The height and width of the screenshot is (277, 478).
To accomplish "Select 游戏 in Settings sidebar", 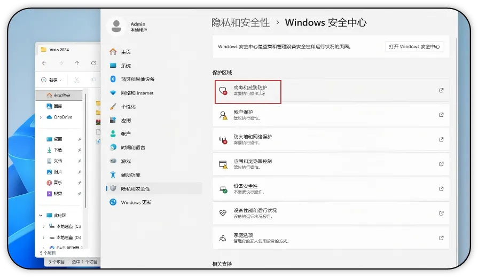I will coord(154,161).
